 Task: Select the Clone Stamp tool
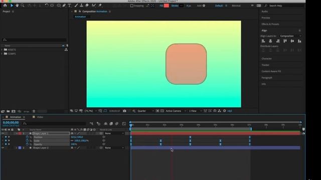click(x=81, y=5)
